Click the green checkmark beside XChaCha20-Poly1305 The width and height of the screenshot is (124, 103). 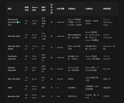pos(18,22)
